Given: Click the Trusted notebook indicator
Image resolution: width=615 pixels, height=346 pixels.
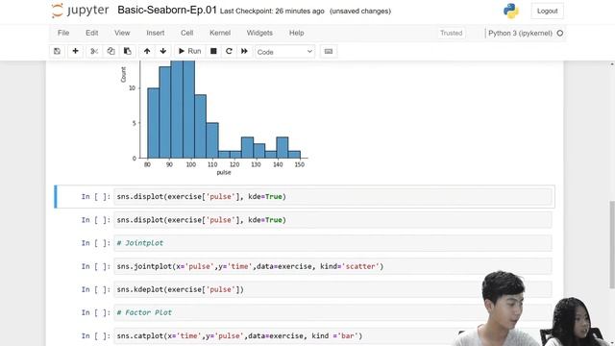Looking at the screenshot, I should 451,33.
